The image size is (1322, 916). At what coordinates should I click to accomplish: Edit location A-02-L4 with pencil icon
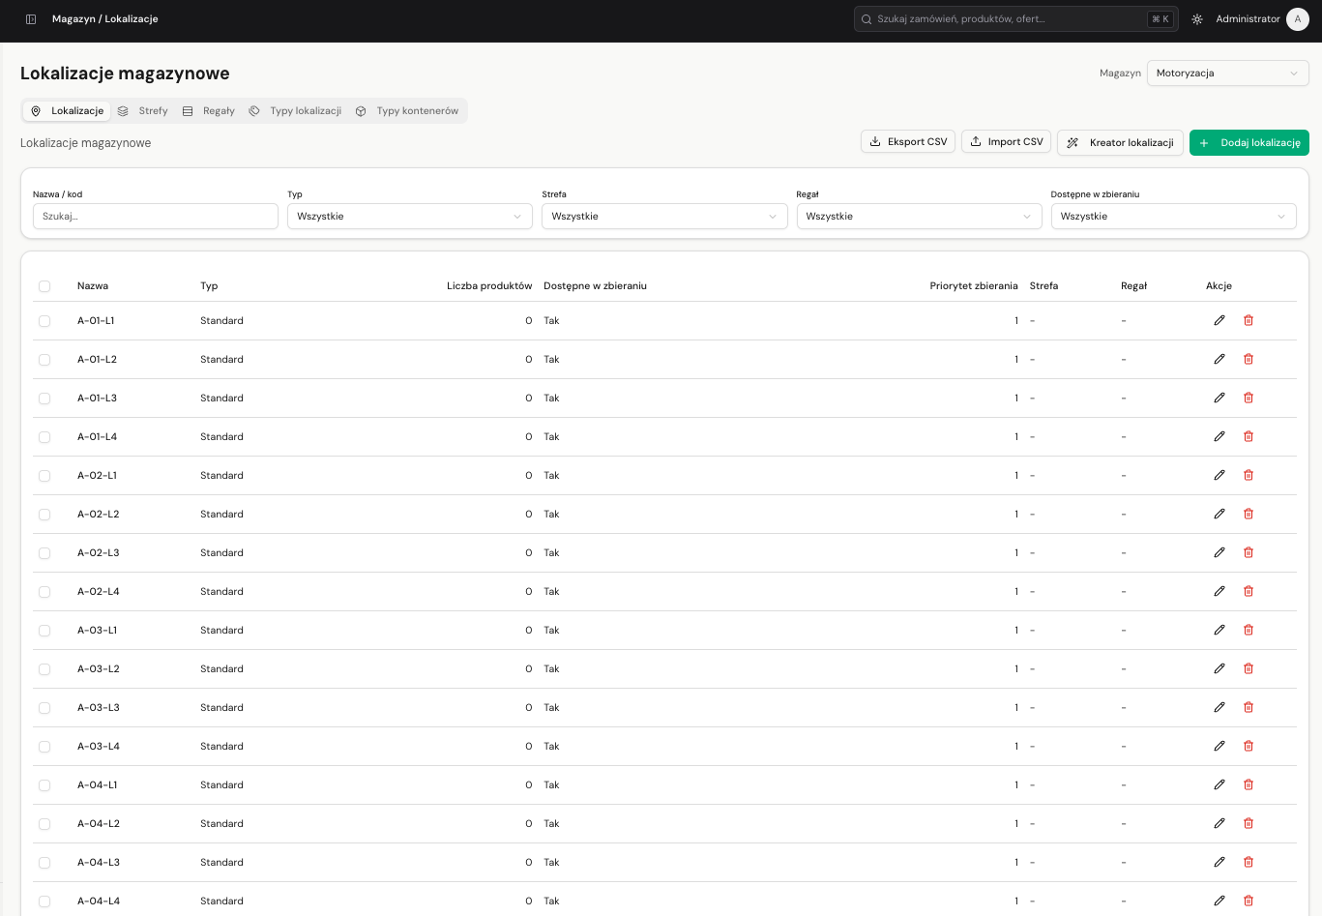click(1219, 591)
